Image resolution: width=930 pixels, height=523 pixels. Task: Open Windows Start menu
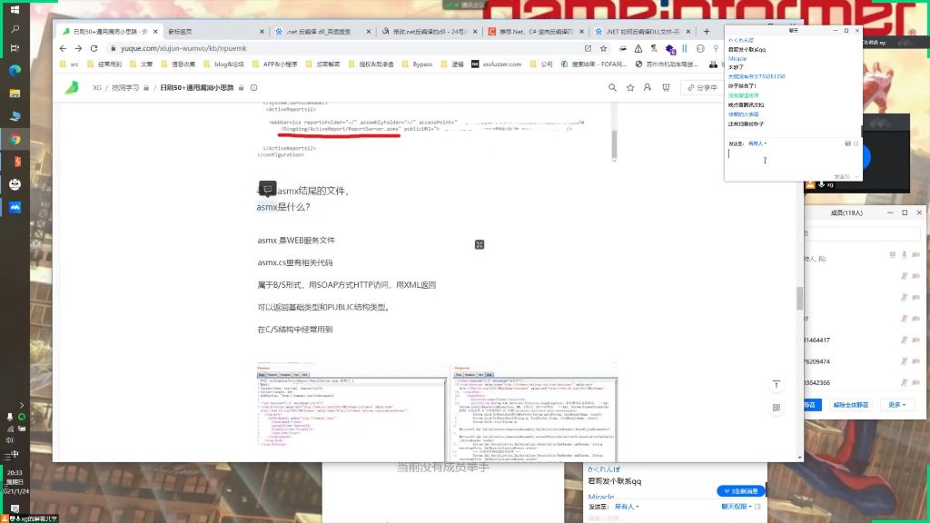15,9
